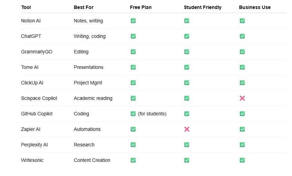
Task: Click the Best For column header
Action: [x=84, y=7]
